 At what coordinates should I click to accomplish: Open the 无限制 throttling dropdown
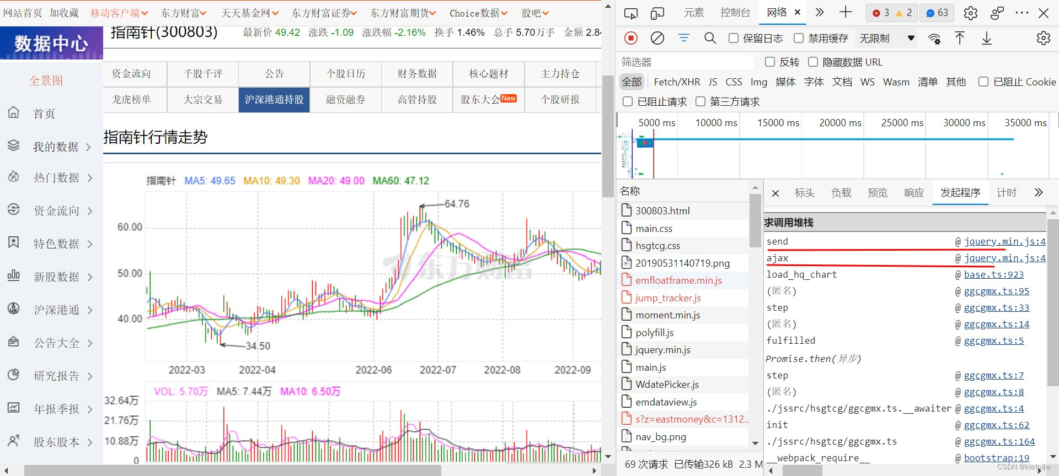click(887, 38)
